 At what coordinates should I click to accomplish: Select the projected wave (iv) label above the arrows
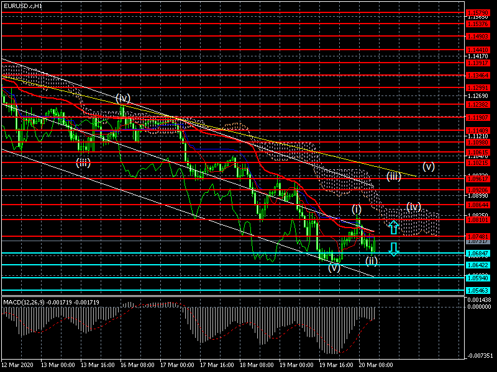(x=414, y=206)
